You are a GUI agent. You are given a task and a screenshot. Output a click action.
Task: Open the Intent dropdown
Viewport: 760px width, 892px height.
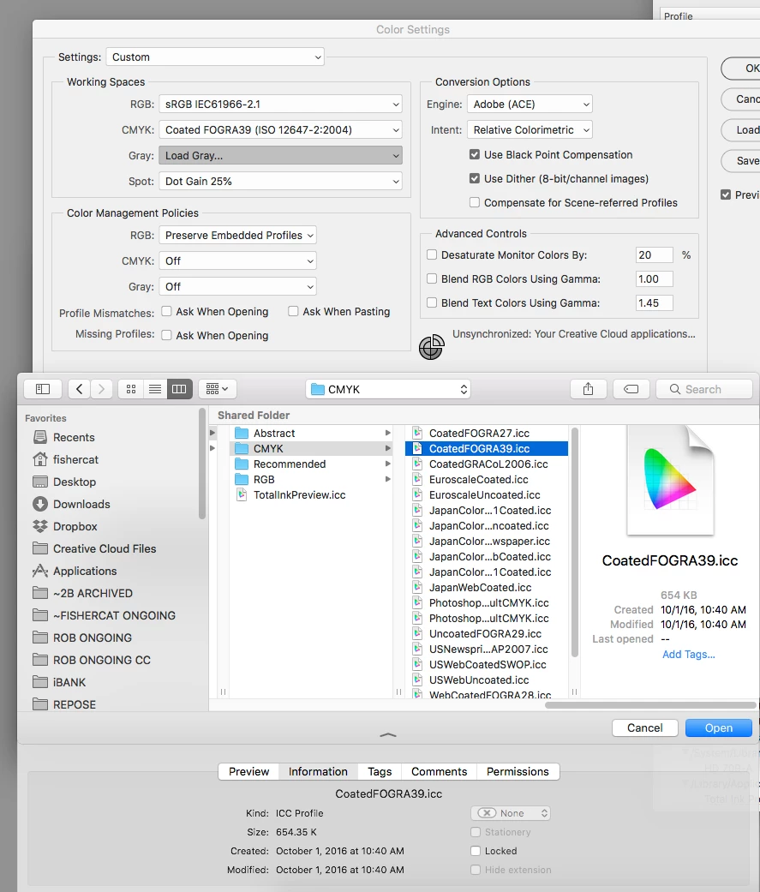(530, 129)
